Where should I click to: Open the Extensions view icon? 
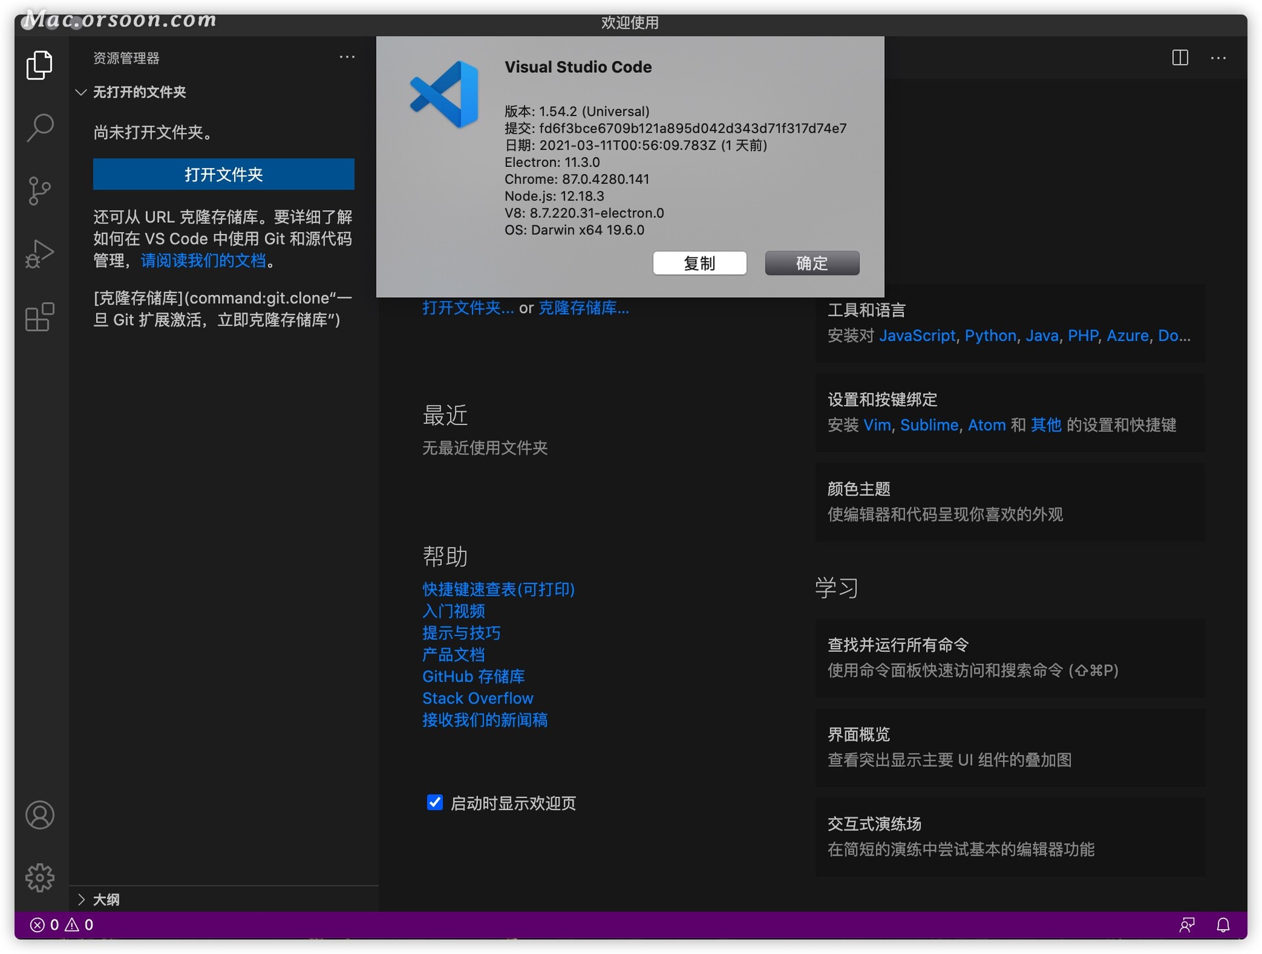point(39,317)
